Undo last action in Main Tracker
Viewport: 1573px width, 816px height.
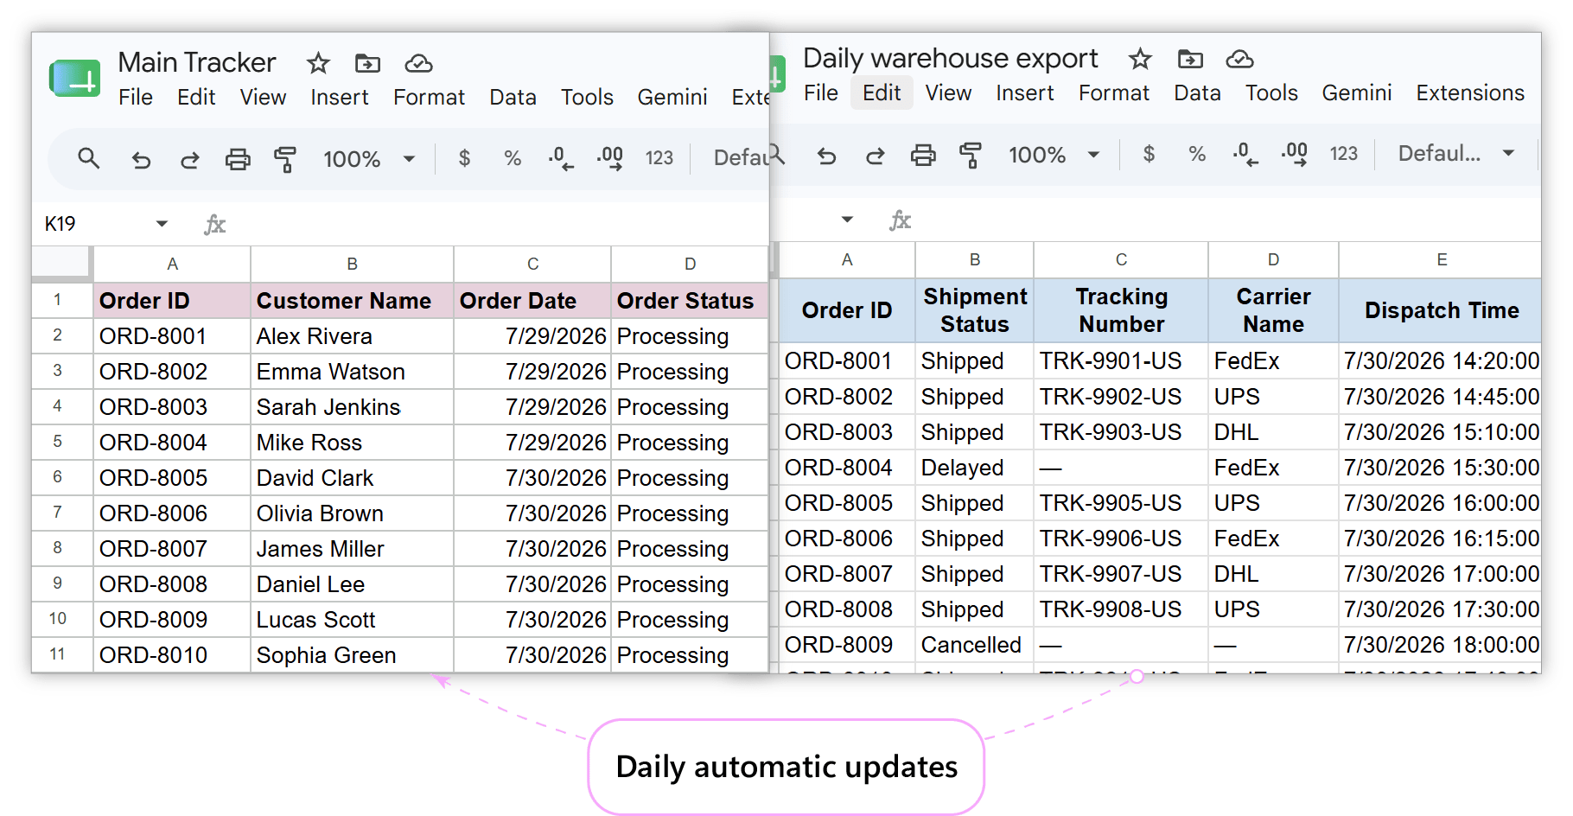[x=141, y=159]
